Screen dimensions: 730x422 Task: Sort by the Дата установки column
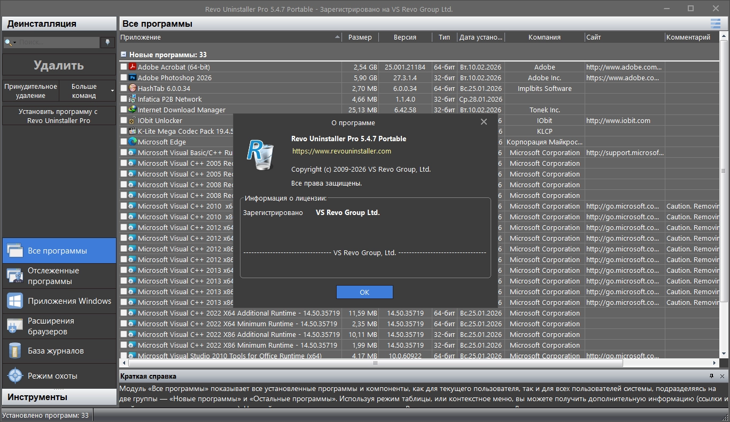481,37
